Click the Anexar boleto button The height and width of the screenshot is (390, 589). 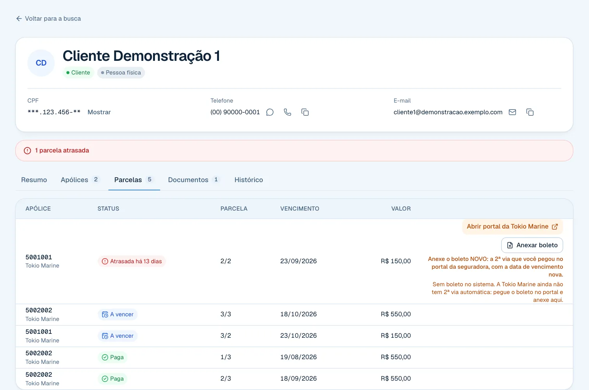pyautogui.click(x=532, y=245)
